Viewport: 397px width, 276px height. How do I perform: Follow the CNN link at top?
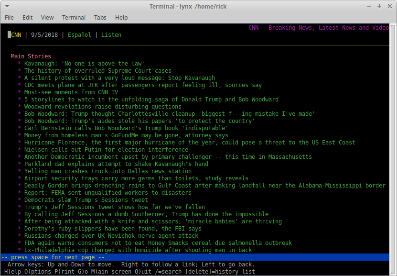click(x=16, y=35)
